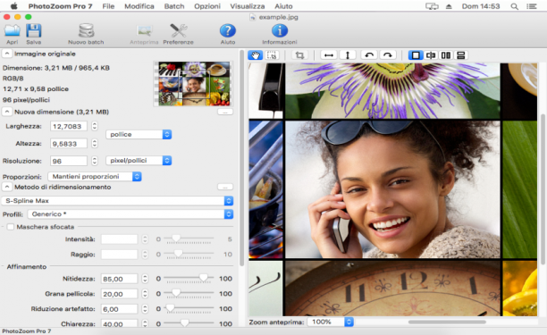Click the Larghezza input field
The image size is (547, 335).
(x=68, y=126)
